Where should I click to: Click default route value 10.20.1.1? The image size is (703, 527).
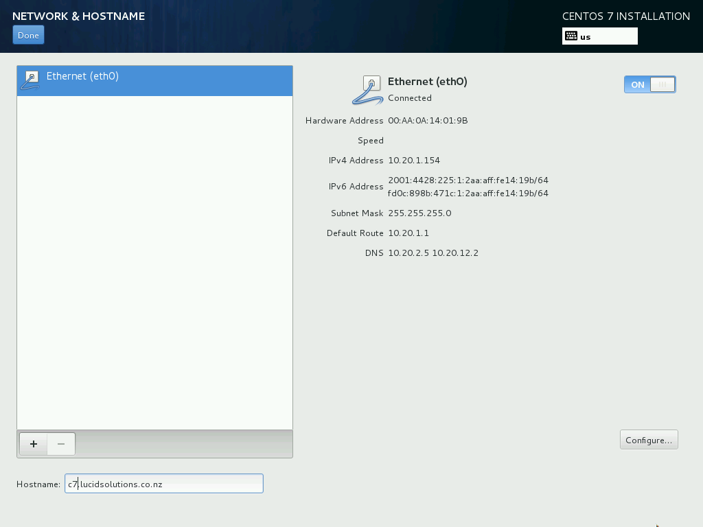408,233
